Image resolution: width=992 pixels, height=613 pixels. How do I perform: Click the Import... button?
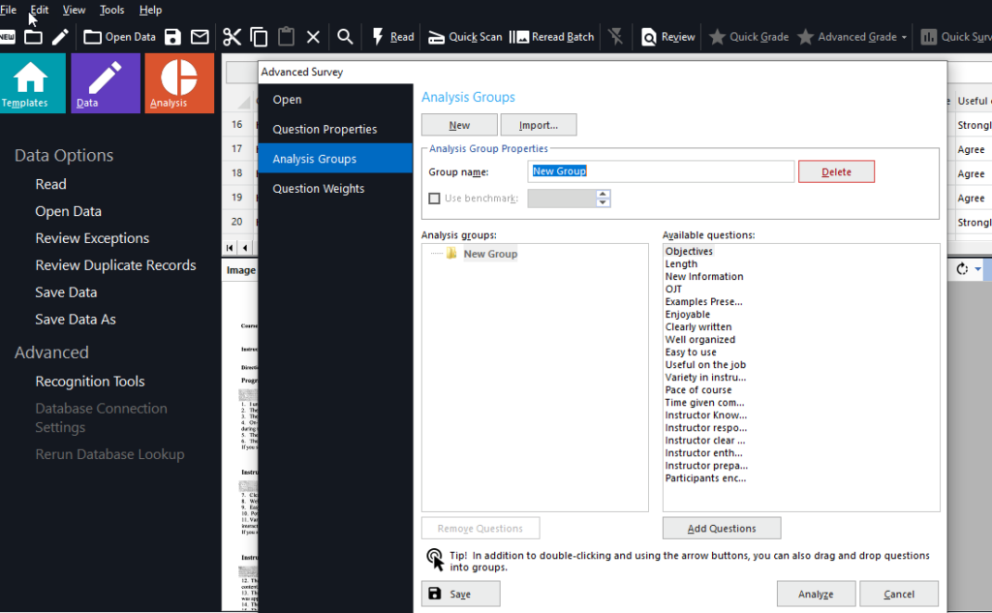(539, 125)
